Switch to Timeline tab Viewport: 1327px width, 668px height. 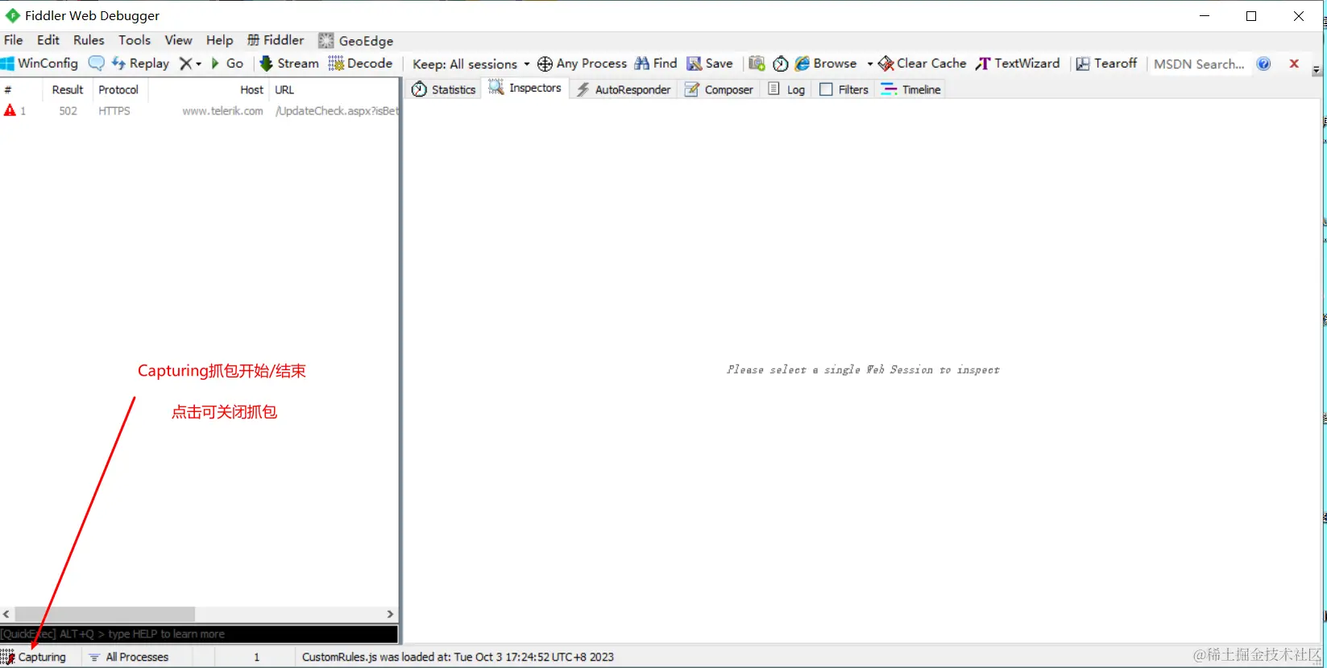pos(911,89)
